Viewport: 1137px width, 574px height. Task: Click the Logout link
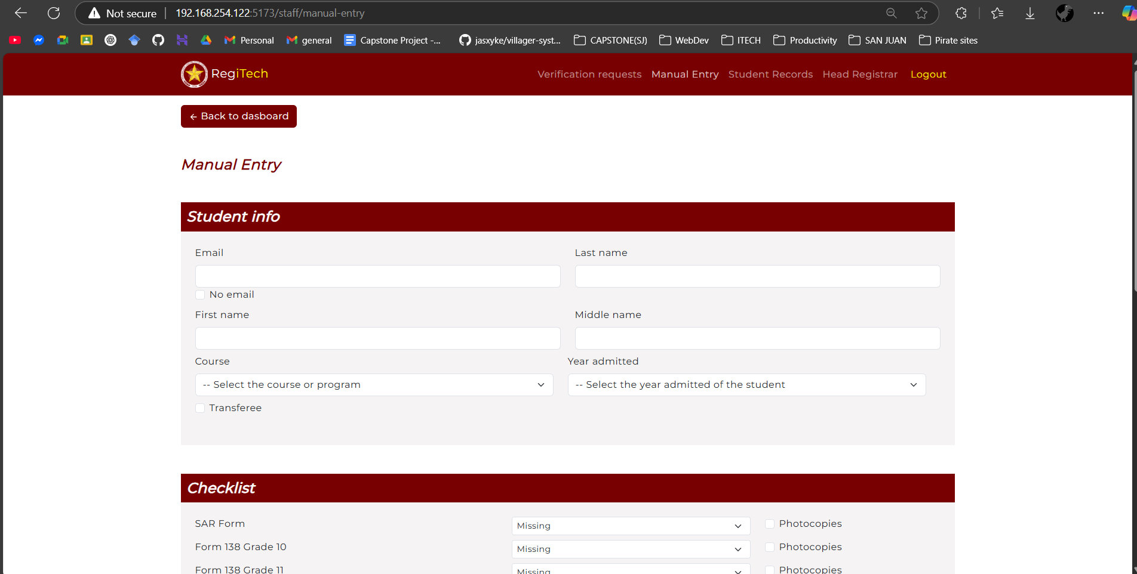pos(928,74)
